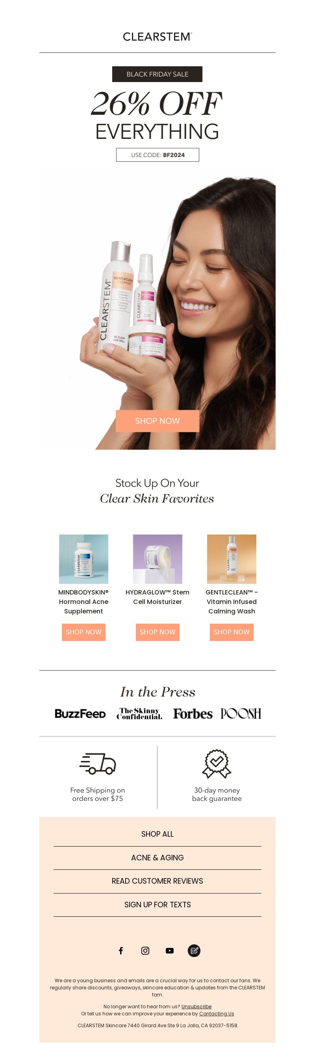
Task: Open the YouTube social icon
Action: coord(169,950)
